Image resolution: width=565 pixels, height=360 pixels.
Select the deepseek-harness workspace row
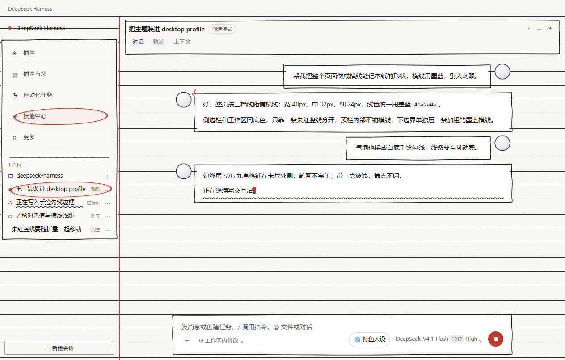[59, 176]
